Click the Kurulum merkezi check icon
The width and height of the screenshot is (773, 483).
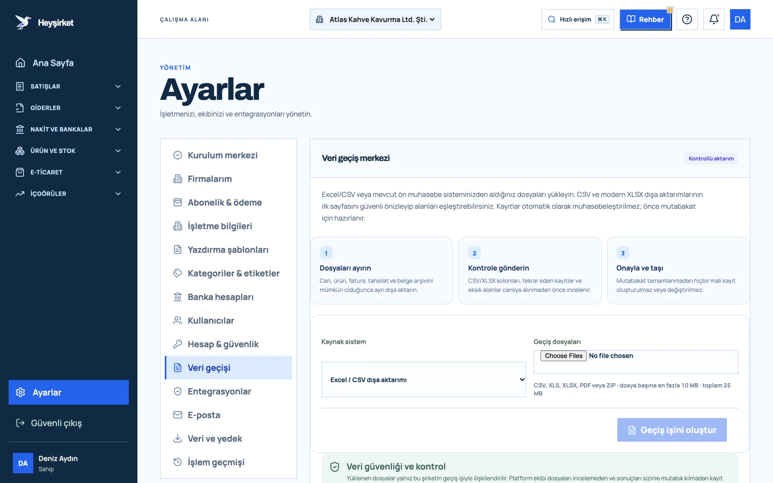click(178, 155)
